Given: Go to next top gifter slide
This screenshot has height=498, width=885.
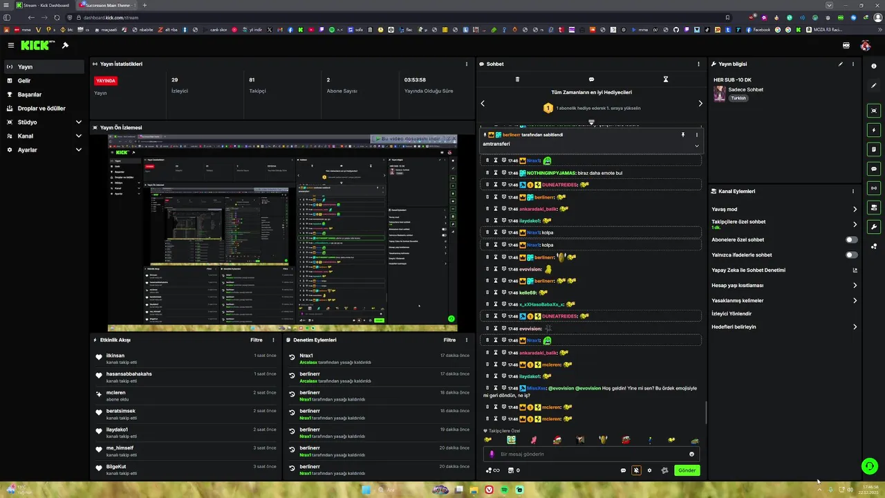Looking at the screenshot, I should point(700,104).
